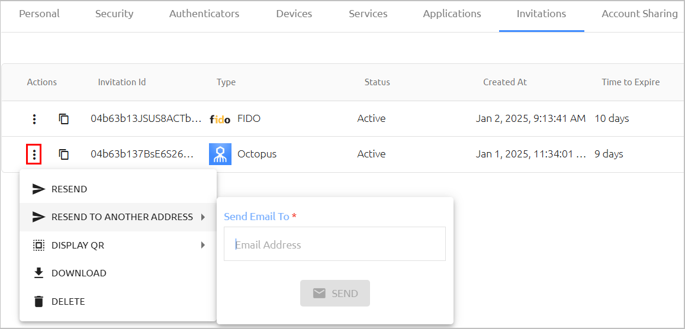The image size is (685, 329).
Task: Click the FIDO type label
Action: coord(249,119)
